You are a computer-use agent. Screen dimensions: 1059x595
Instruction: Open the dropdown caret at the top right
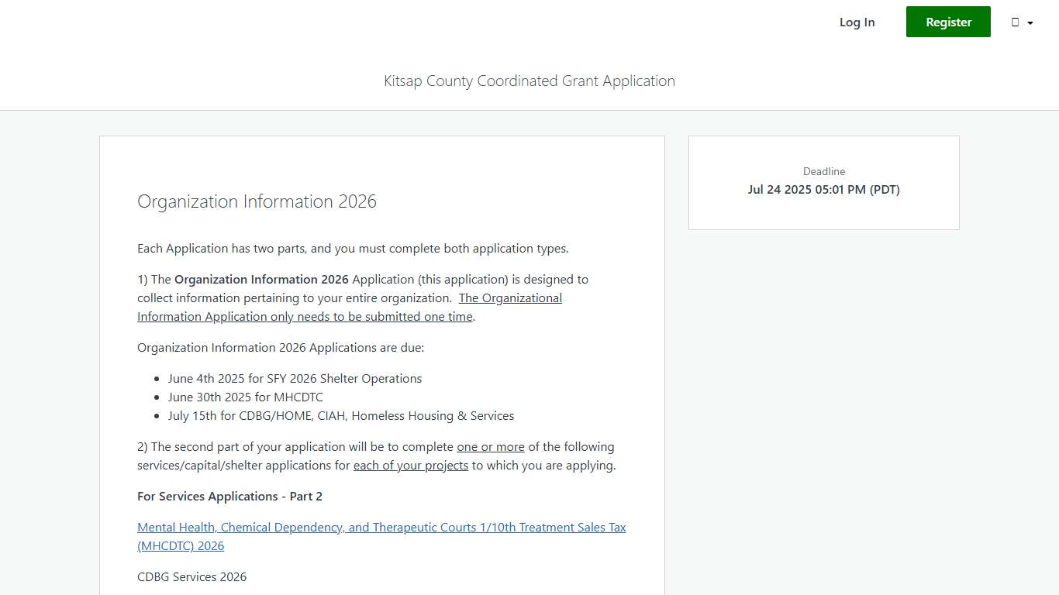tap(1029, 23)
